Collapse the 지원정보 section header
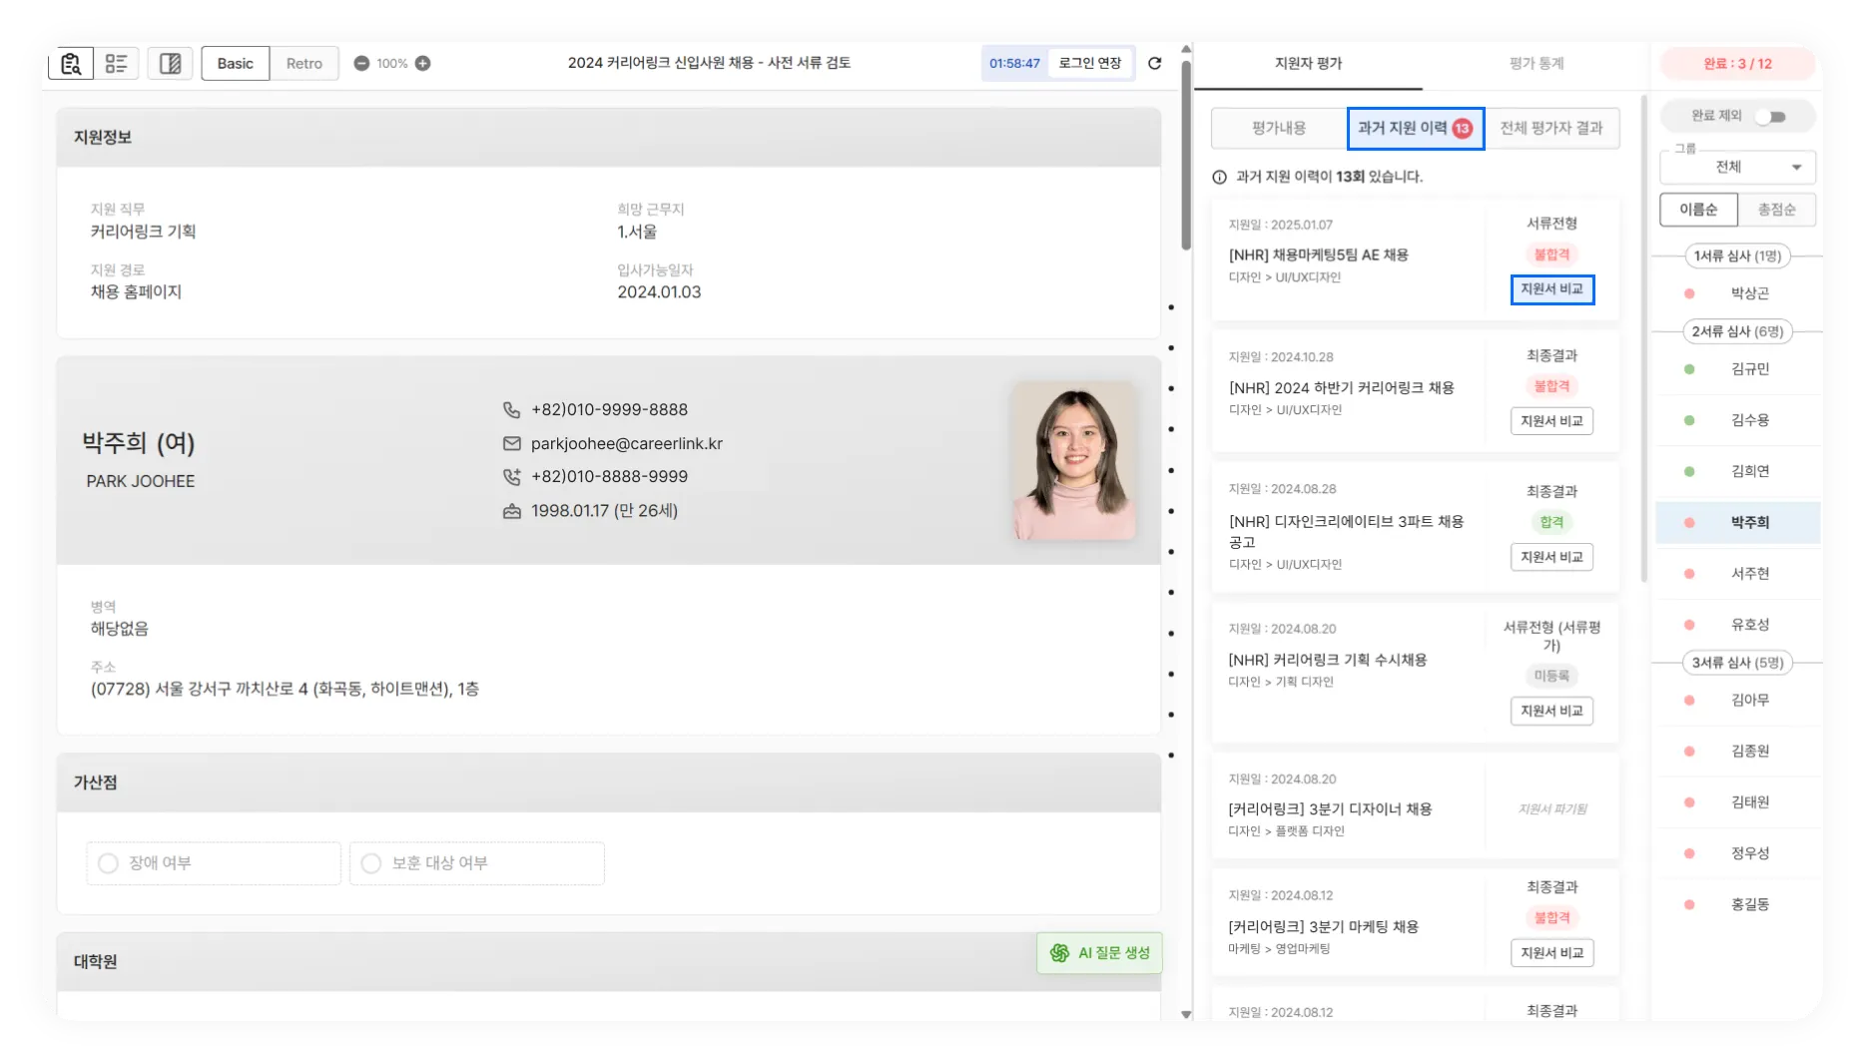This screenshot has width=1865, height=1063. (609, 137)
